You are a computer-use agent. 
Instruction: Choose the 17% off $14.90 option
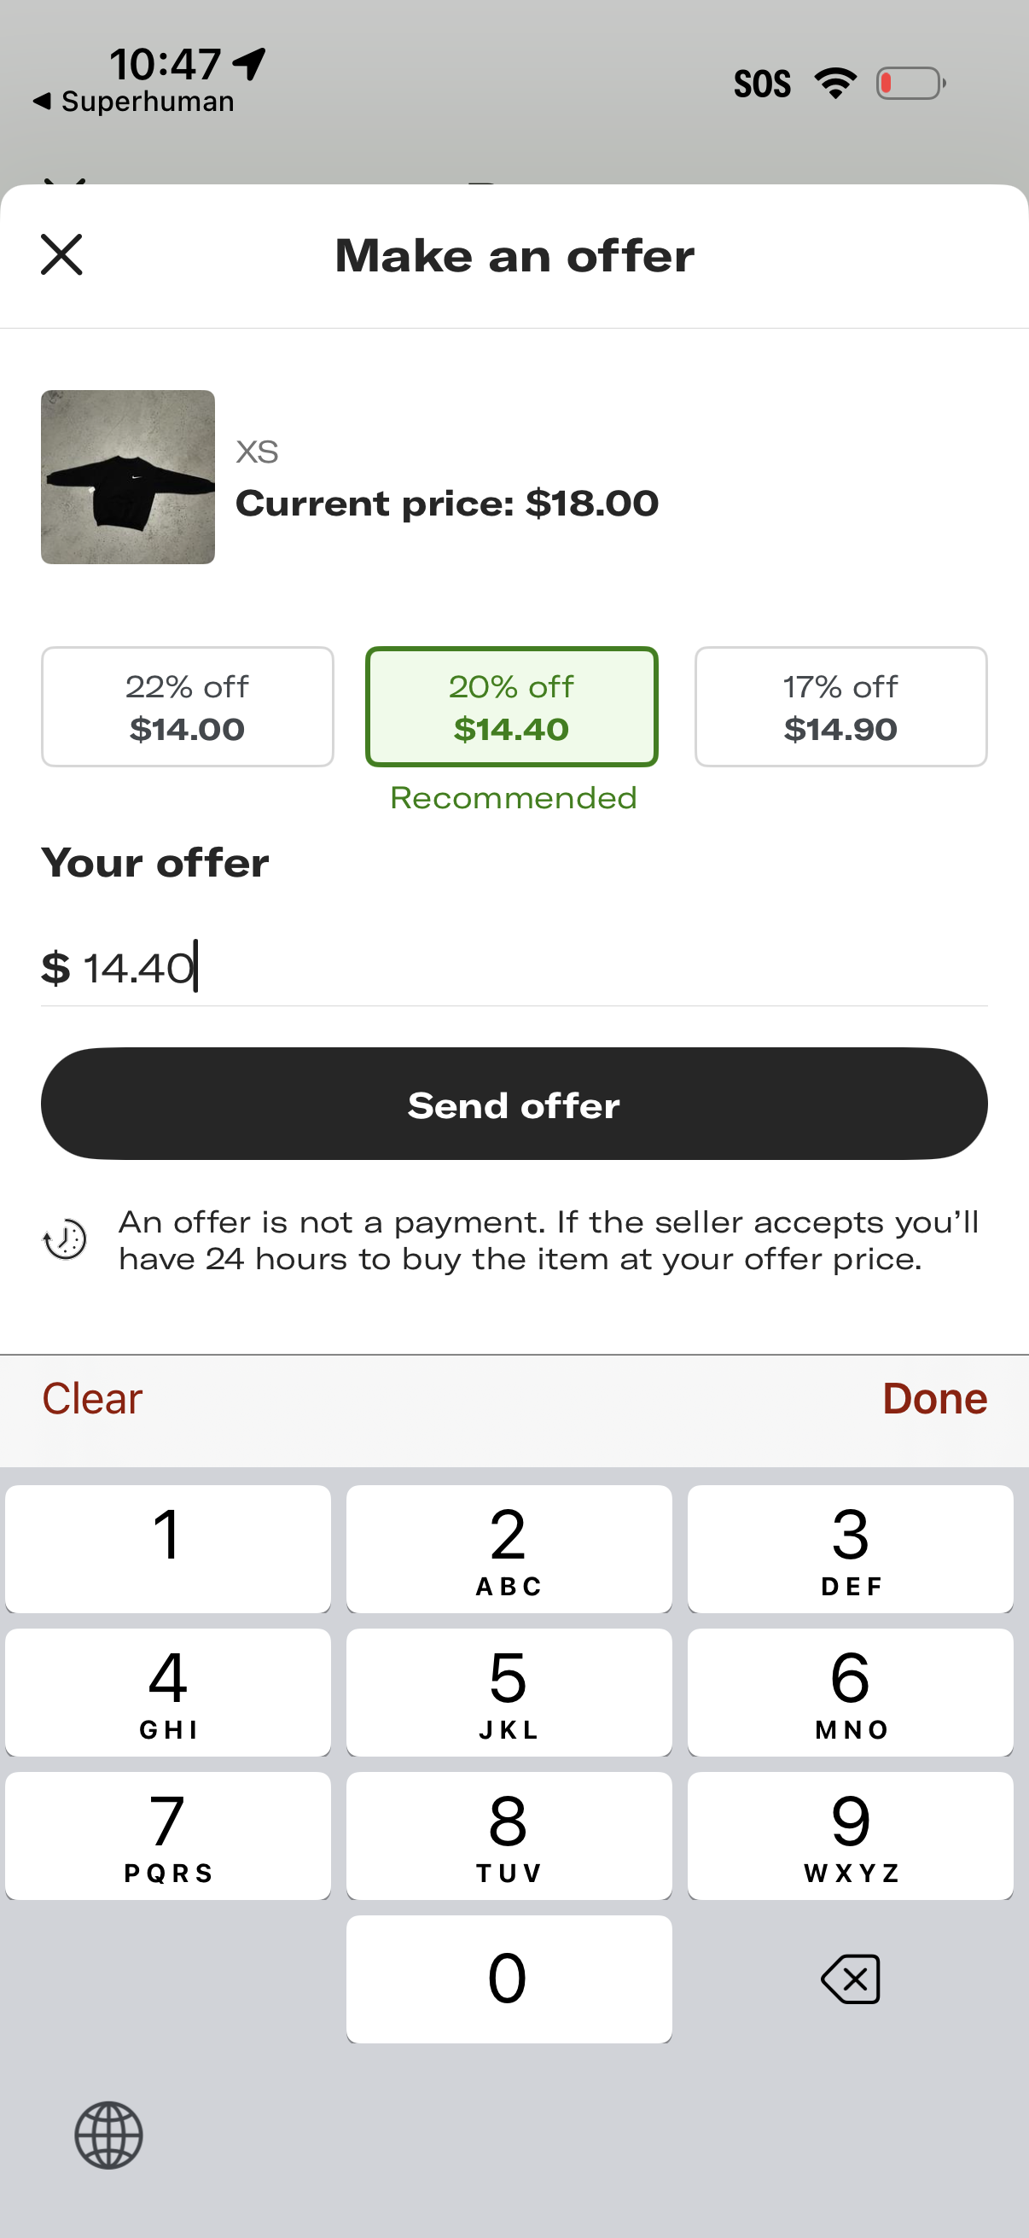tap(840, 707)
